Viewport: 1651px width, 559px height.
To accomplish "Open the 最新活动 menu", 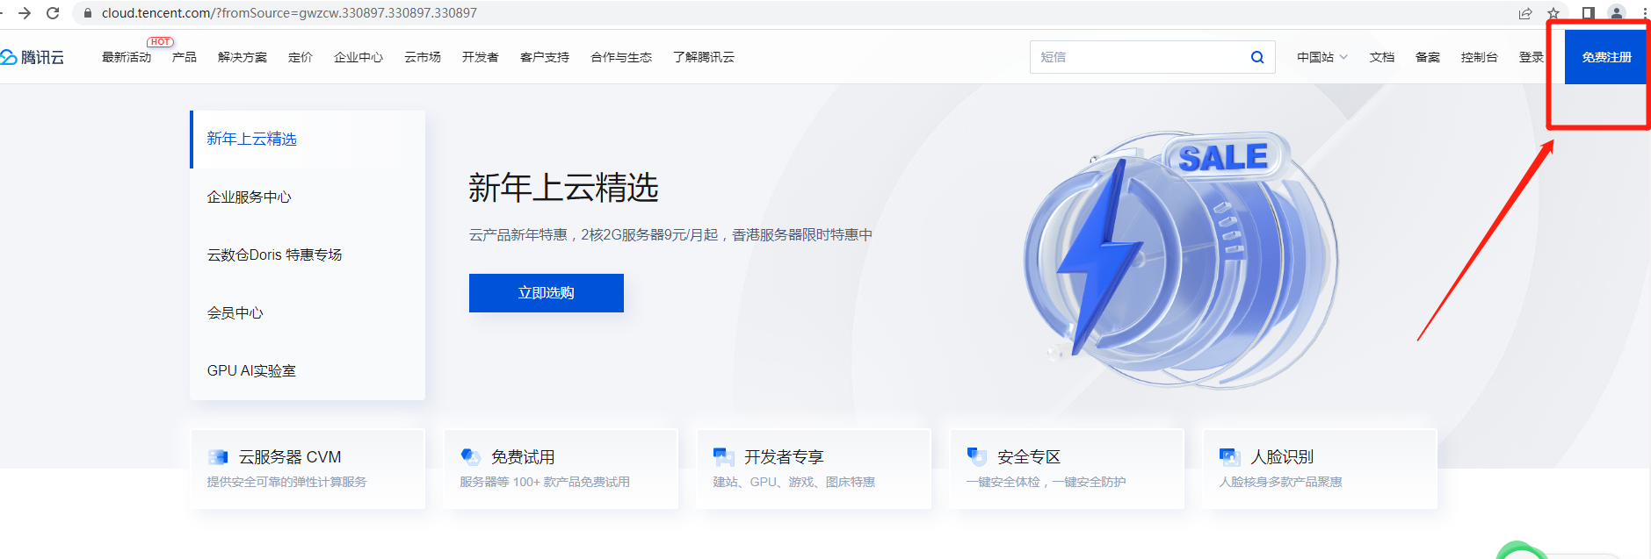I will coord(127,57).
